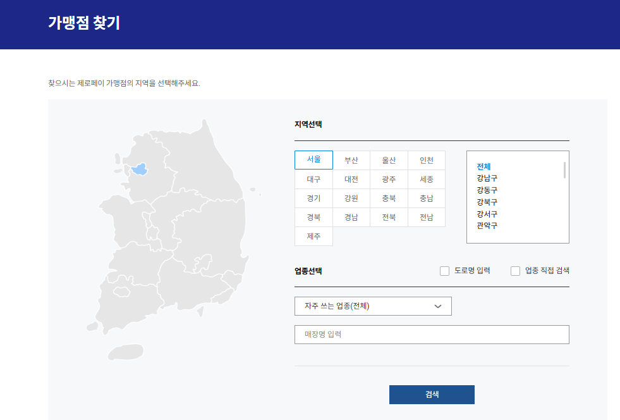
Task: Select 강동구 in the district list
Action: [487, 190]
